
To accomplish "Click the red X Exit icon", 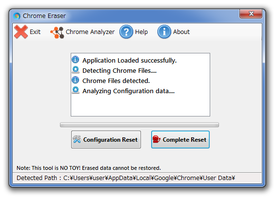I will (21, 32).
